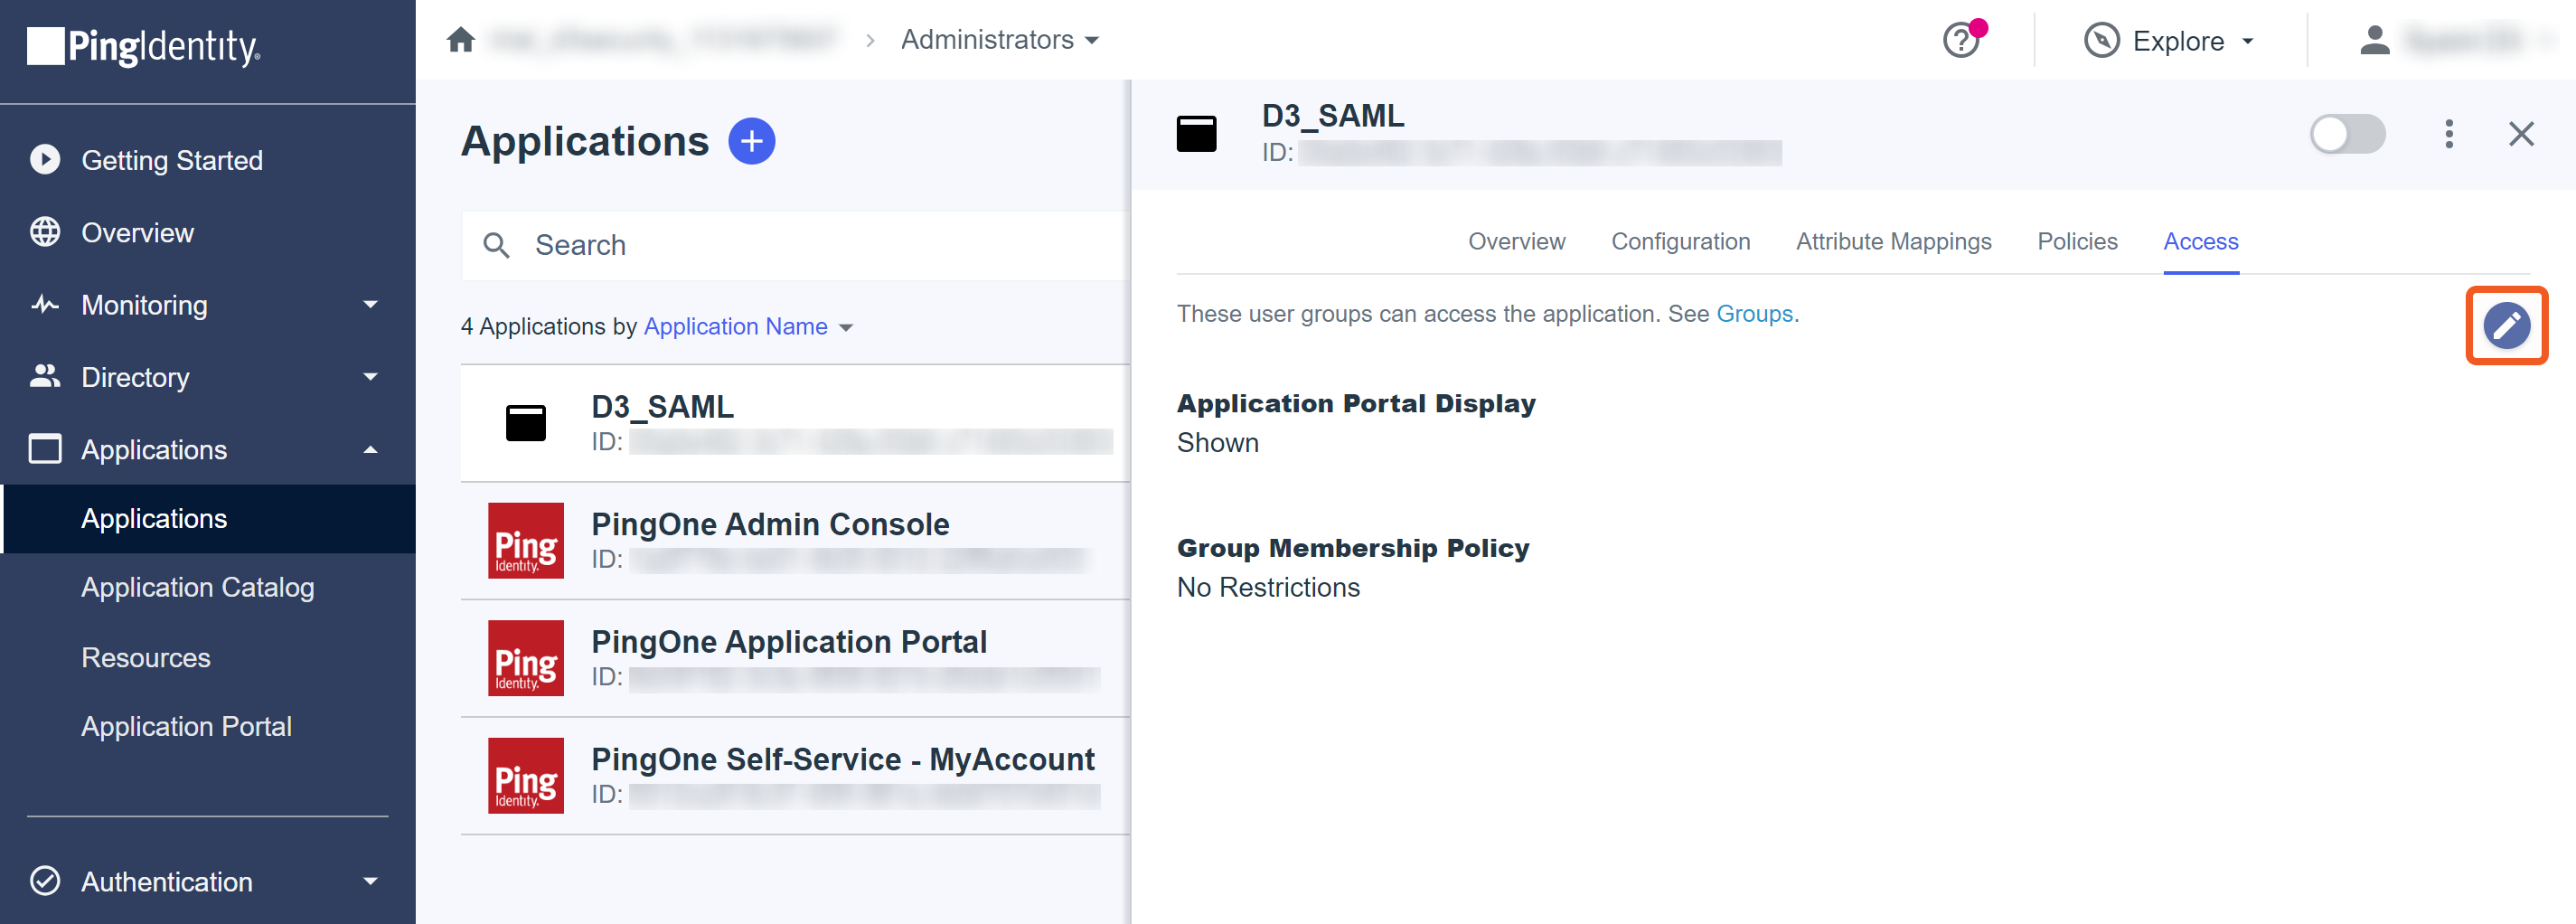
Task: Change sort order via Application Name dropdown
Action: click(x=747, y=327)
